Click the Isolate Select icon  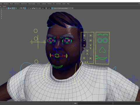point(30,8)
